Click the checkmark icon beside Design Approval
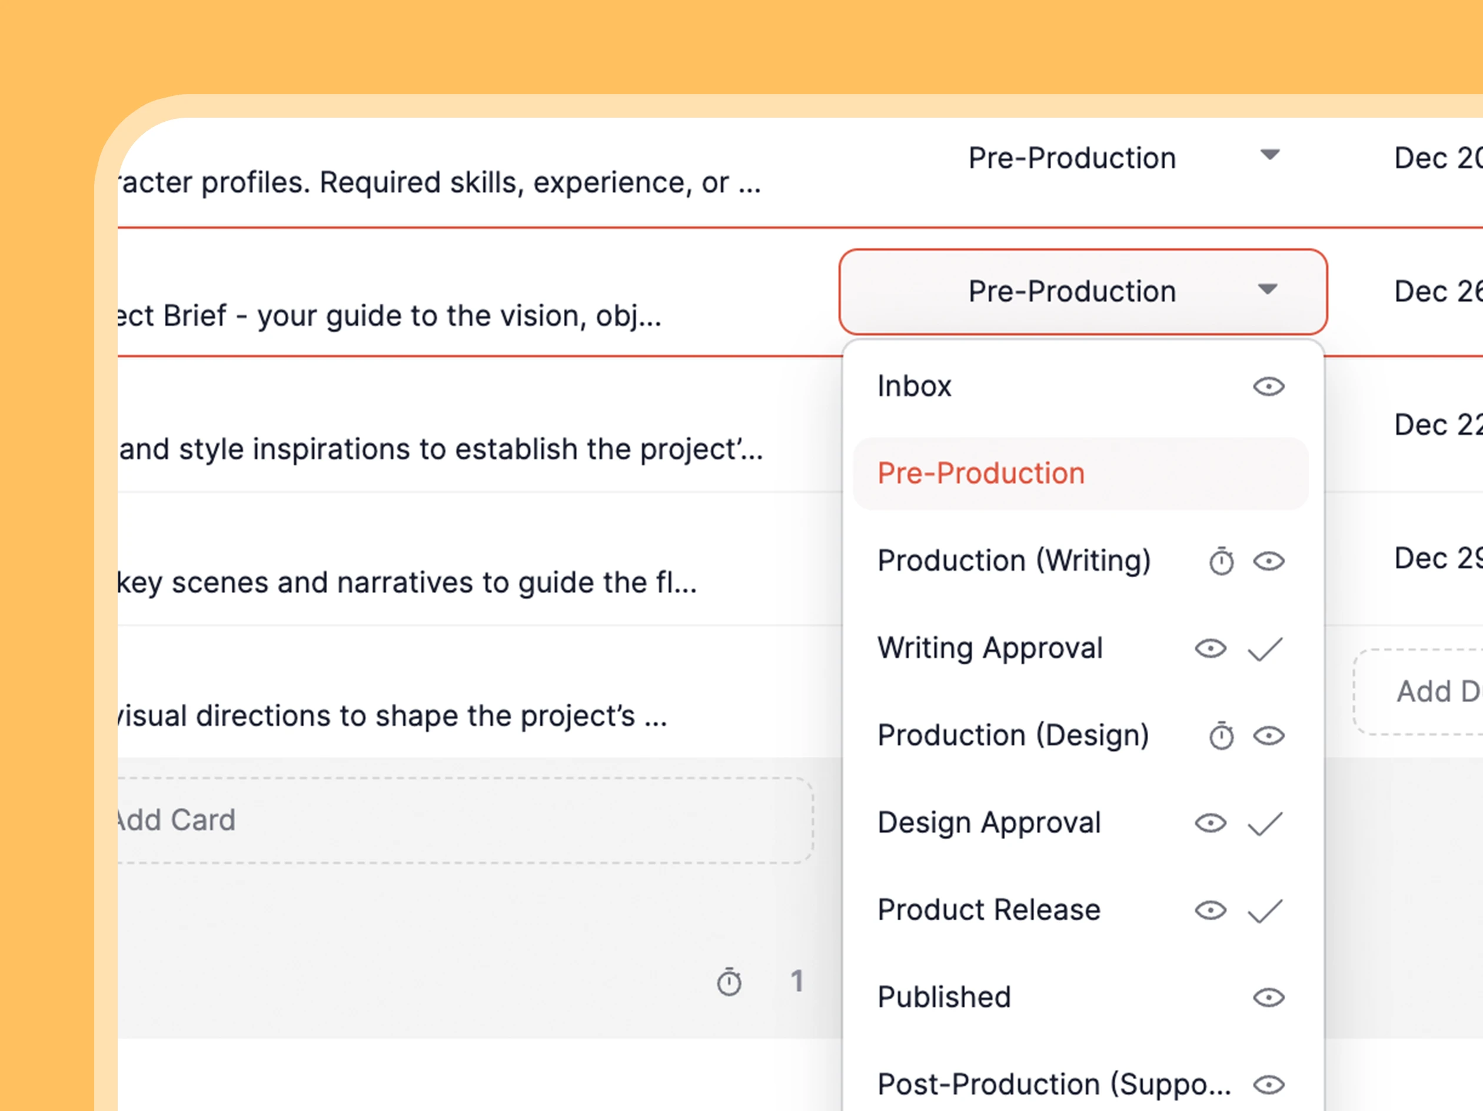The height and width of the screenshot is (1111, 1483). pos(1266,823)
